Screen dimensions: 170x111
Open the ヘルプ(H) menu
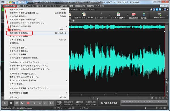point(100,6)
